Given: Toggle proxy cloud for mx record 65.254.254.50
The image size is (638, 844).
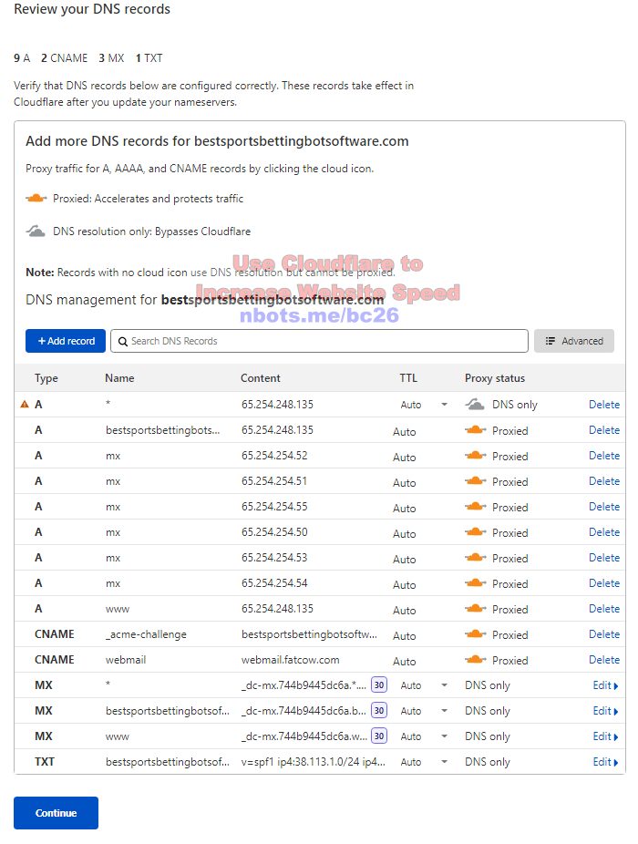Looking at the screenshot, I should [x=475, y=531].
